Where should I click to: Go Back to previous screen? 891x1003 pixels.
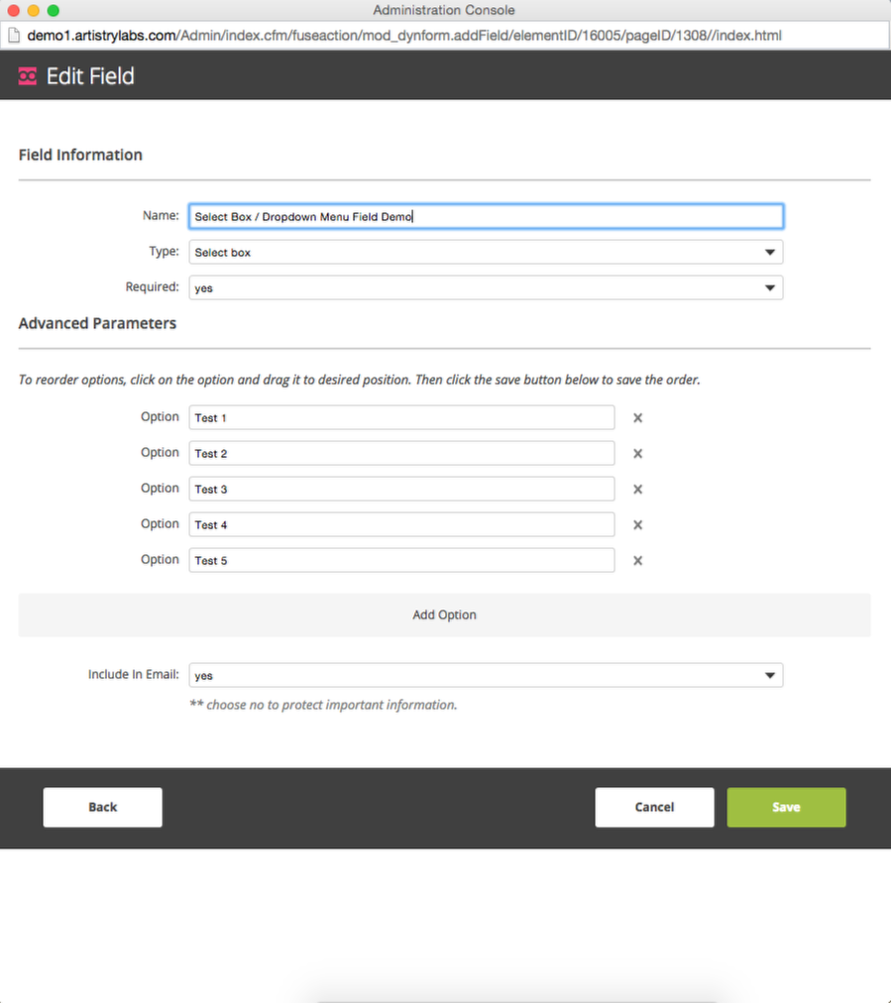tap(102, 808)
